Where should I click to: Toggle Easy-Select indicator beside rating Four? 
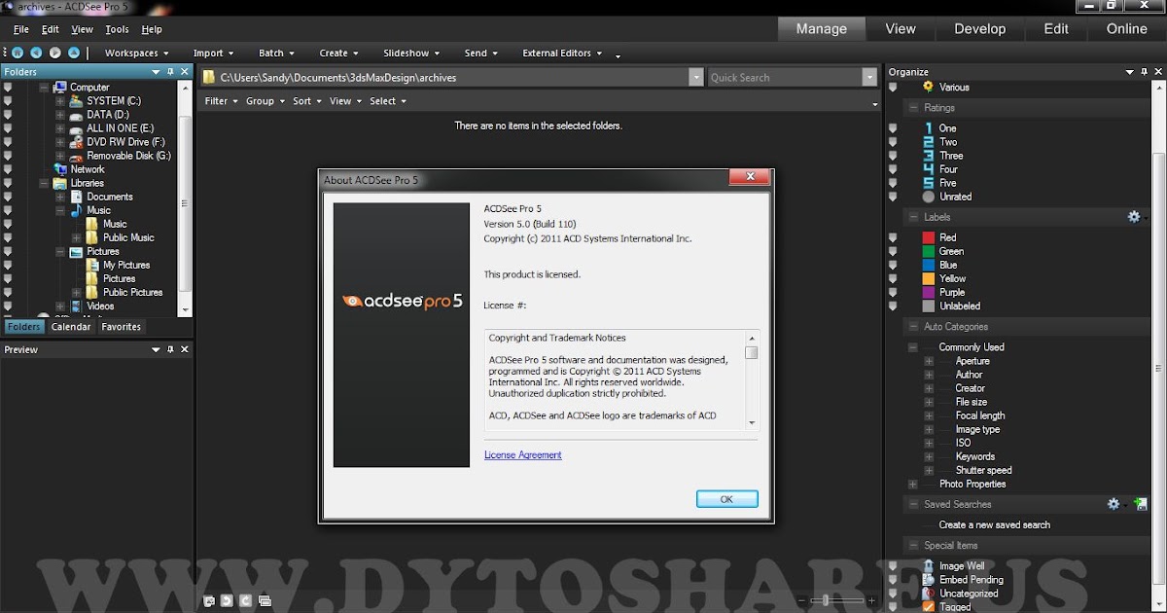[x=893, y=169]
